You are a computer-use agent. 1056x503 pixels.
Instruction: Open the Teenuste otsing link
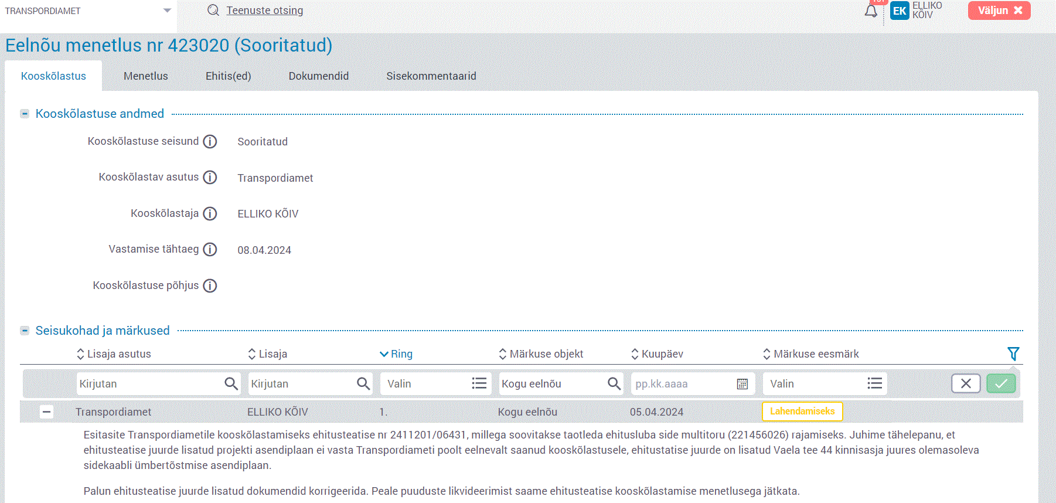coord(264,11)
